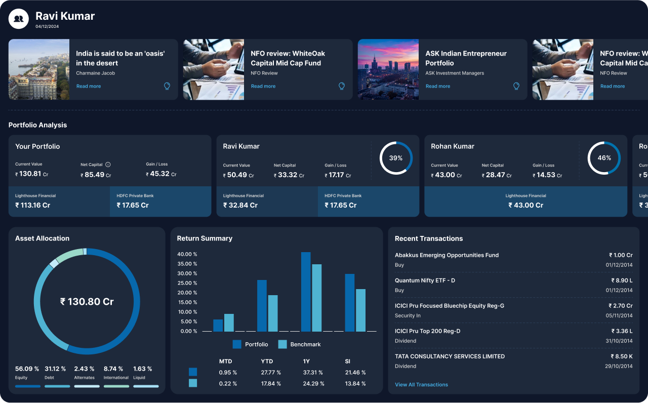The width and height of the screenshot is (648, 403).
Task: Open Read more on India oasis article
Action: click(x=89, y=86)
